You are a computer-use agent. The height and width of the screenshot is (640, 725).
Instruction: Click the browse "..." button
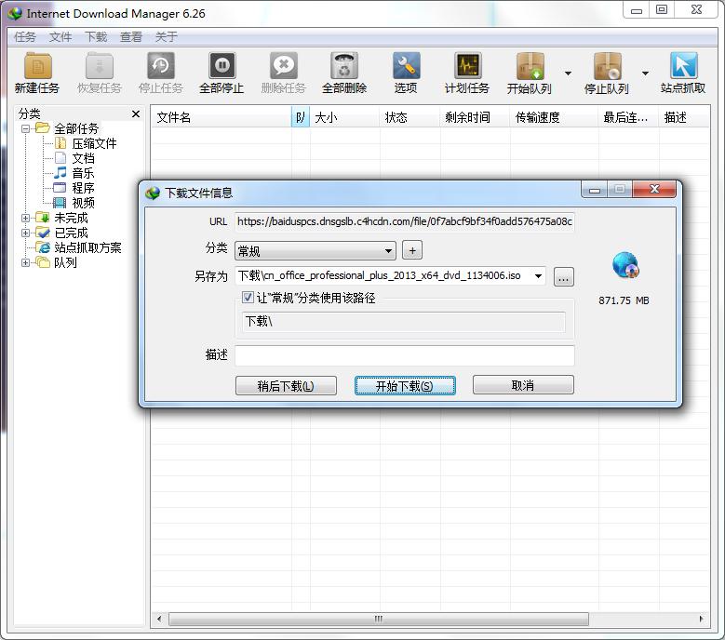coord(564,277)
